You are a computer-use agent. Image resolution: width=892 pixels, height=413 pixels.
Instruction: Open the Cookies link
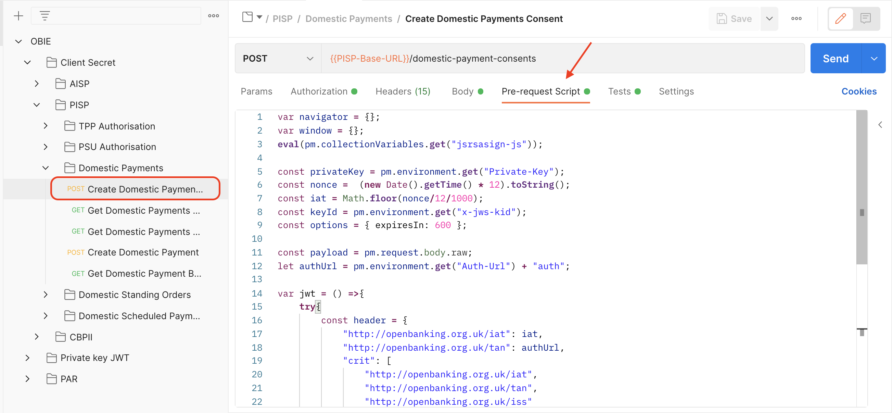[x=859, y=91]
